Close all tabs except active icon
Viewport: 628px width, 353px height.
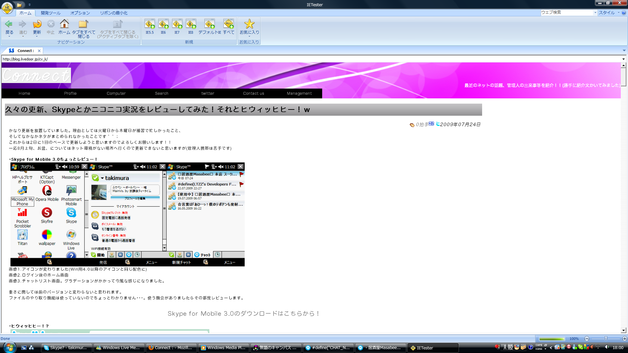coord(118,24)
